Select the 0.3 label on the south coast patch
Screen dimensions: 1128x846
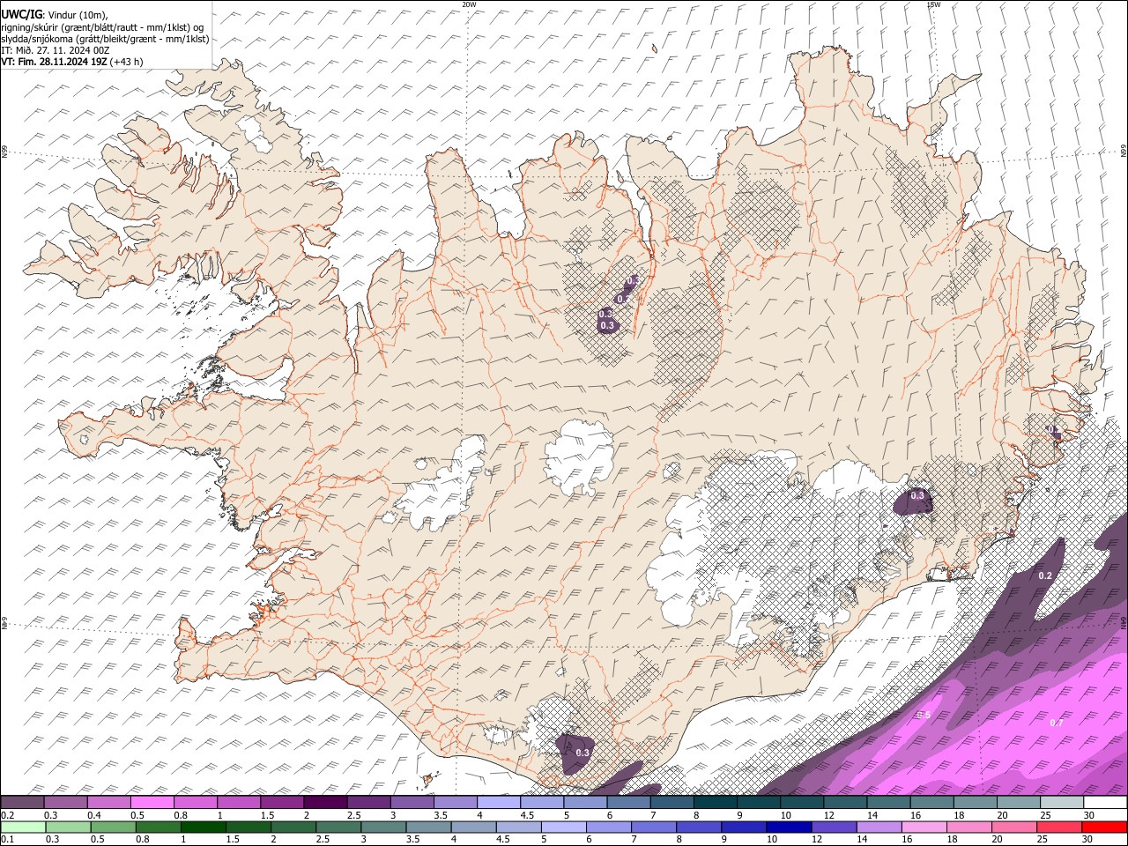583,753
